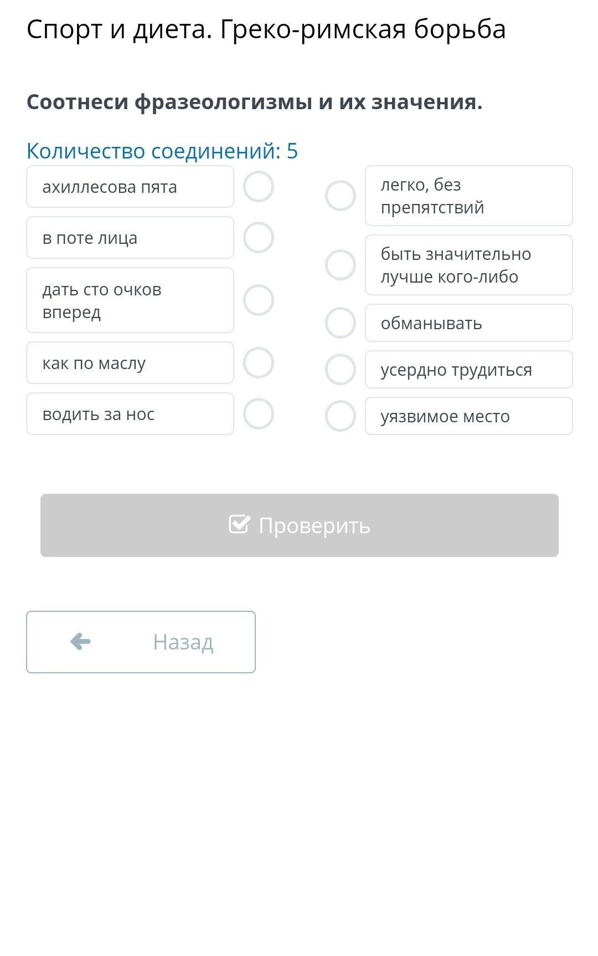Select the circle beside 'легко, без препятствий'
The width and height of the screenshot is (598, 956).
click(341, 196)
